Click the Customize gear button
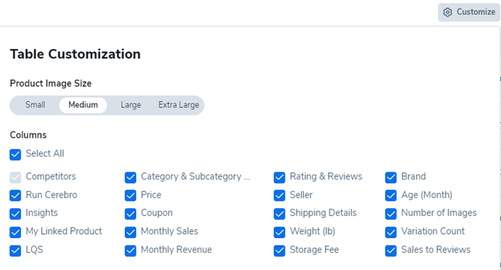 [469, 12]
